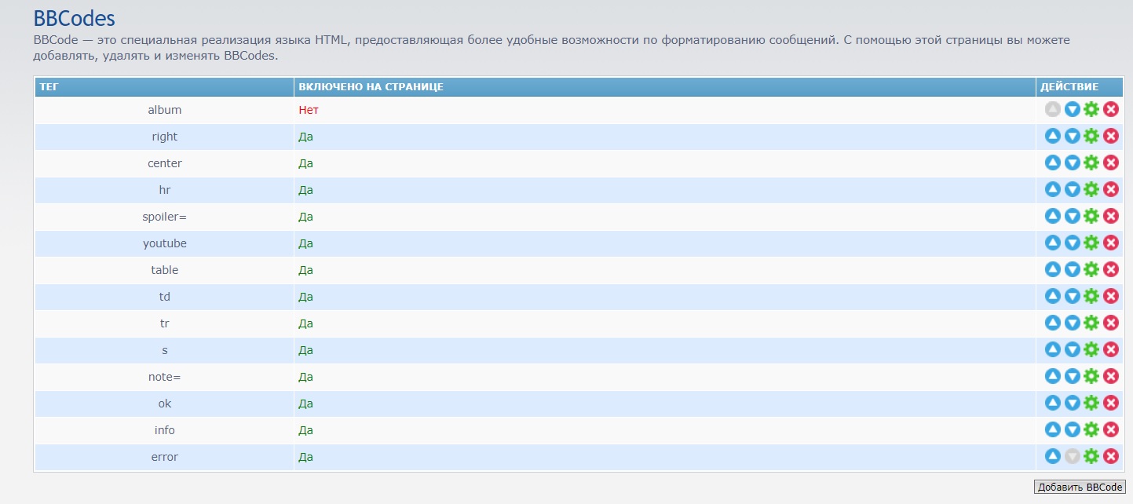Delete the spoiler= BBCode
This screenshot has width=1133, height=504.
(1110, 217)
